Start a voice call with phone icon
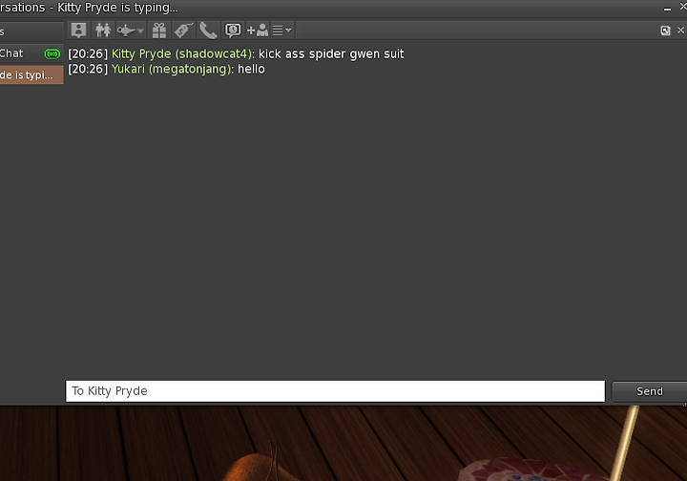 (x=208, y=31)
